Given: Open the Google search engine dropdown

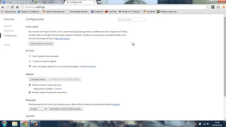Looking at the screenshot, I should click(38, 109).
